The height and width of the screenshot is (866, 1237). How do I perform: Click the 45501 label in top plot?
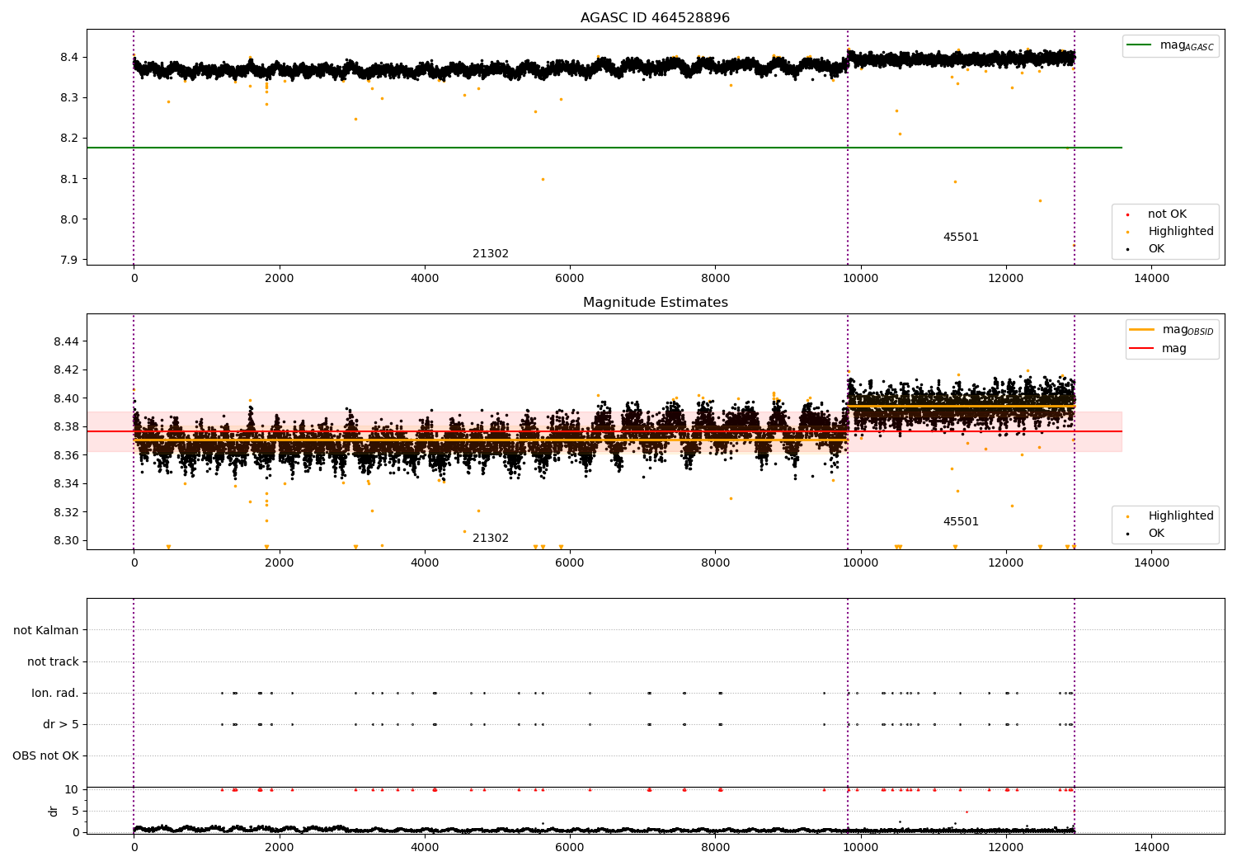961,238
